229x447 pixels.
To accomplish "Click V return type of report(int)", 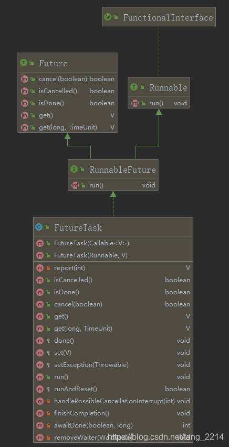I will pyautogui.click(x=188, y=268).
